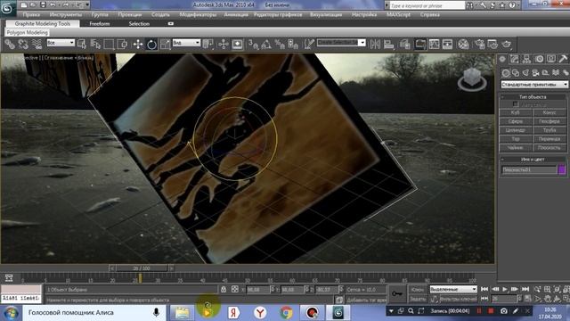This screenshot has width=570, height=321.
Task: Select the Move transform tool
Action: 138,45
